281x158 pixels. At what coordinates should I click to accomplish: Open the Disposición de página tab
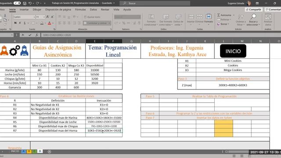click(x=58, y=10)
